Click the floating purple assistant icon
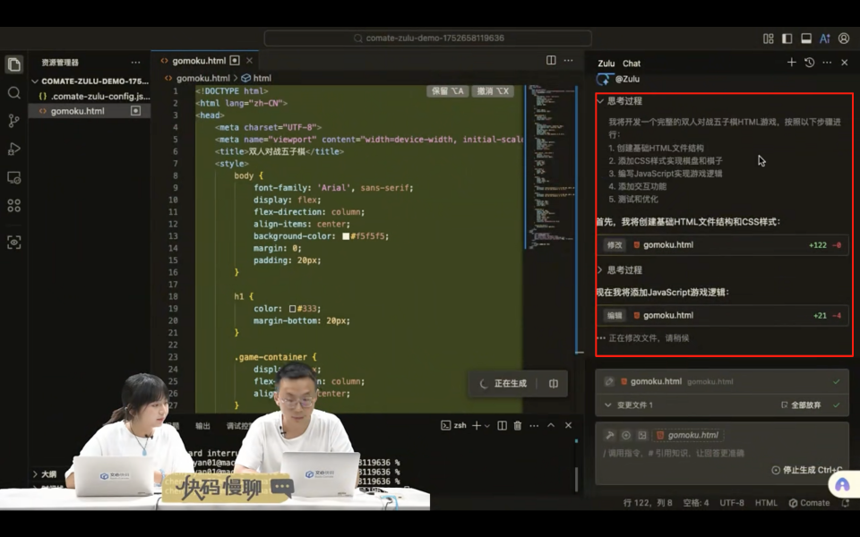The image size is (860, 537). point(842,484)
